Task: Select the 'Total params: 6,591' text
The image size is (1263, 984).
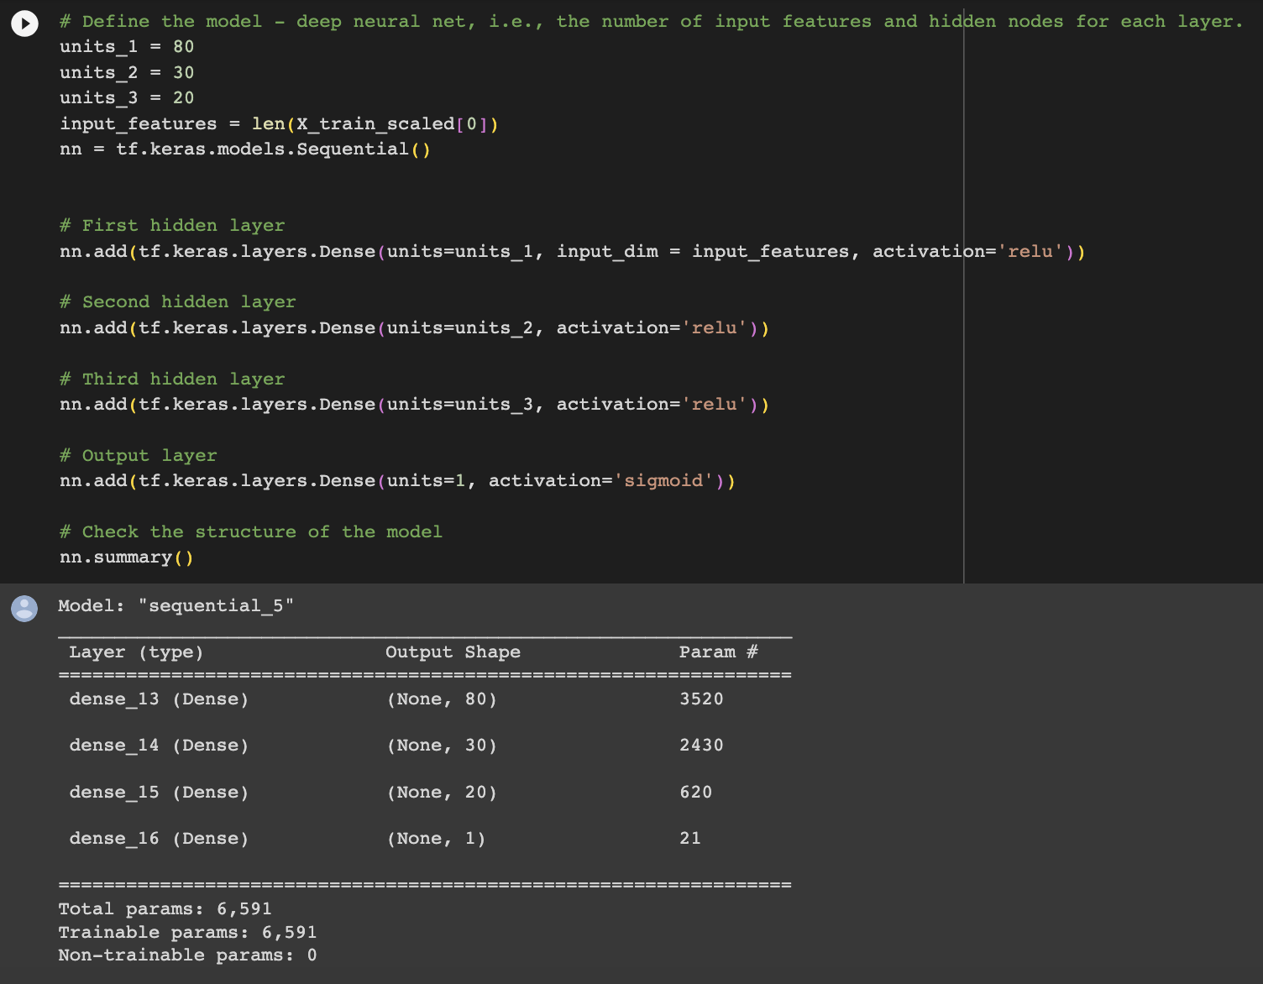Action: (165, 908)
